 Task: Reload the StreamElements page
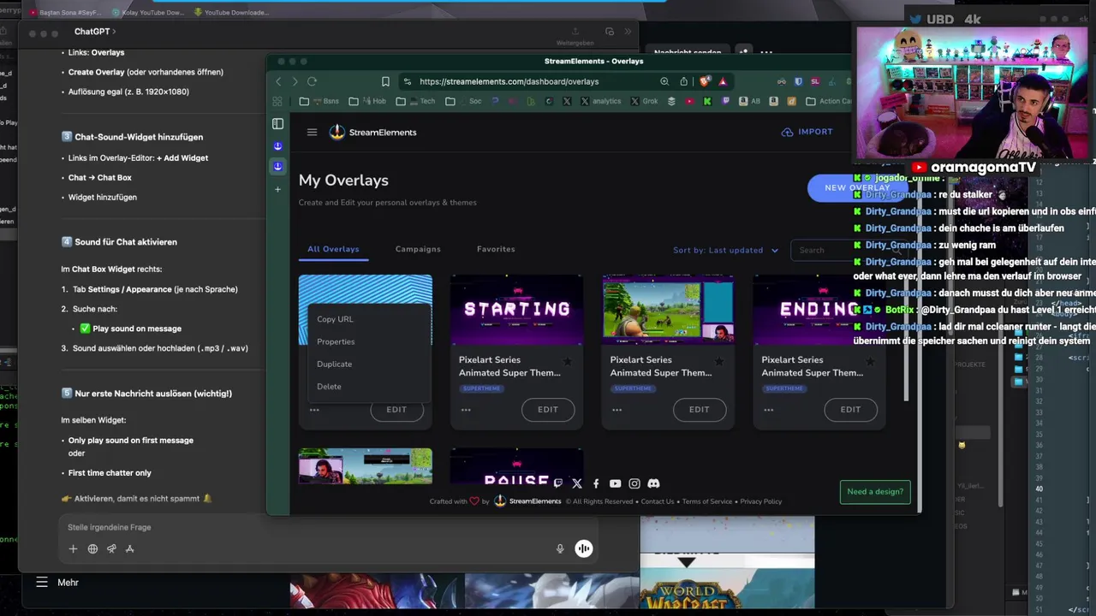coord(312,81)
